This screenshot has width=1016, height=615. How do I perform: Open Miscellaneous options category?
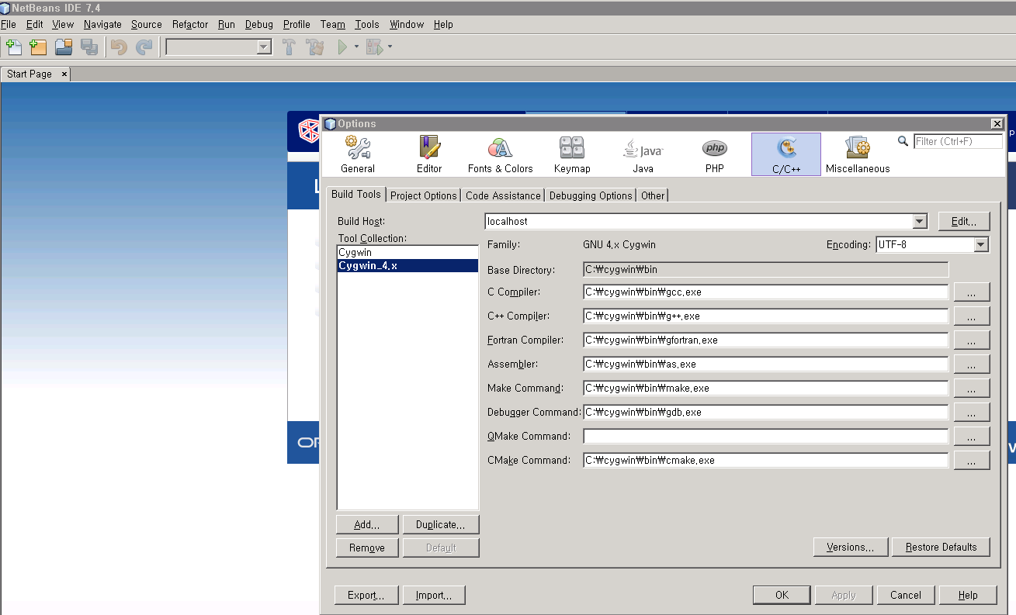point(857,154)
